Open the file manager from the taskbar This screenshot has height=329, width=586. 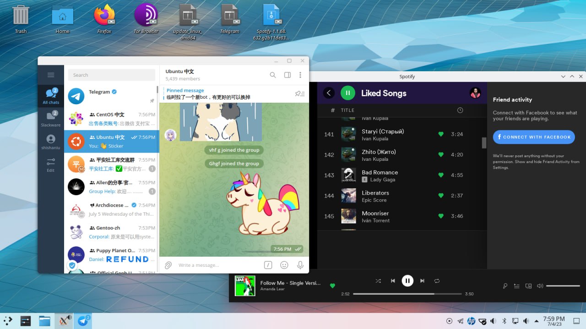point(44,321)
